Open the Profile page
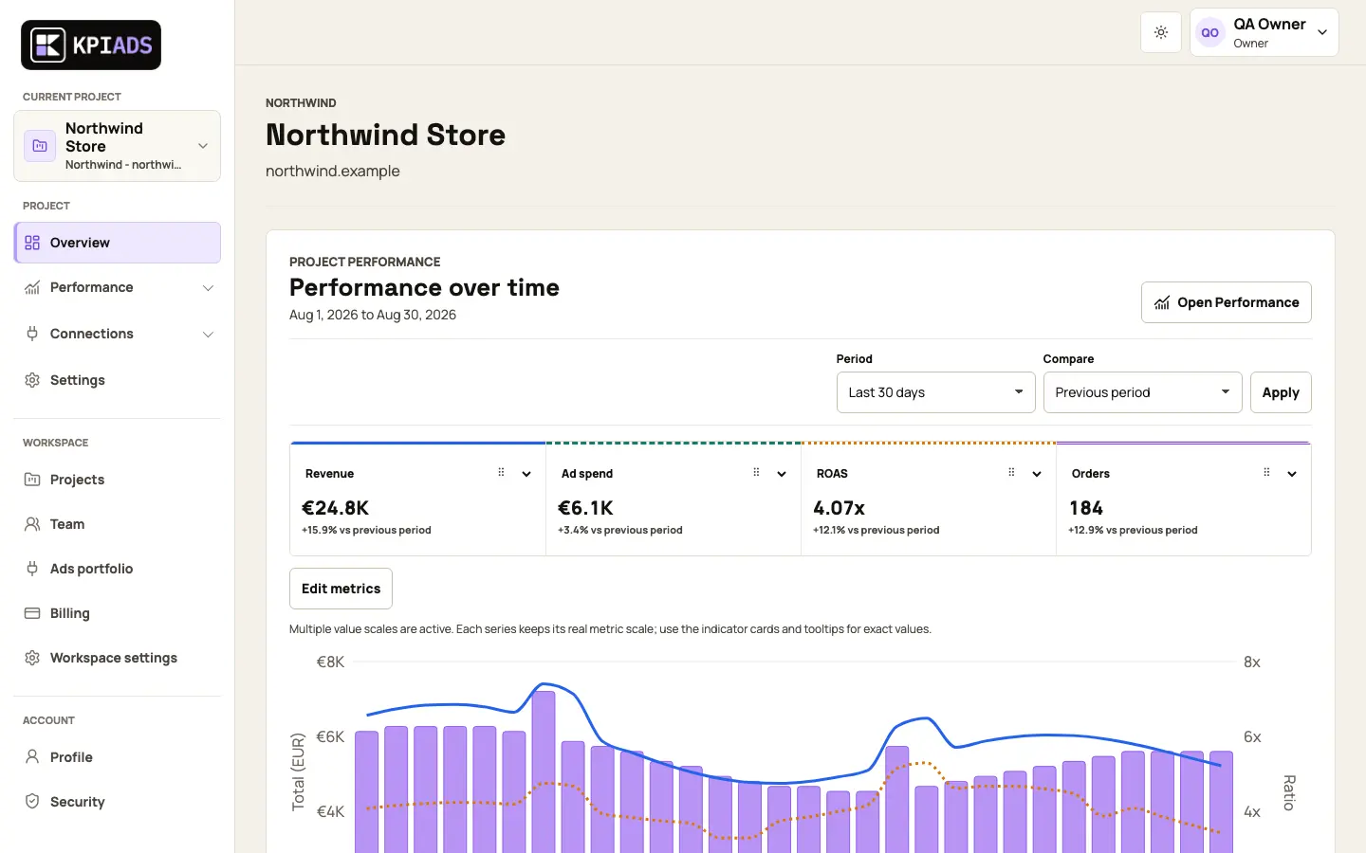 coord(118,757)
